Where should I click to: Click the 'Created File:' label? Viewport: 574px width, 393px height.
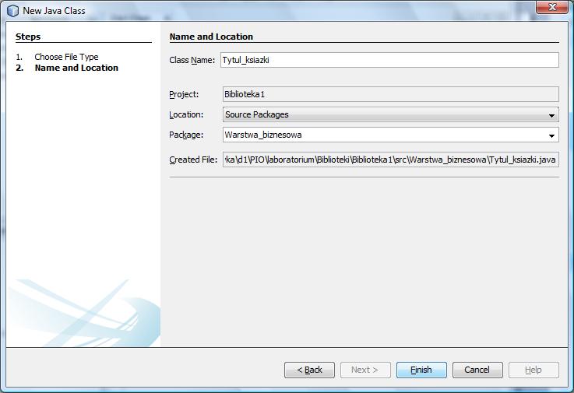[193, 160]
